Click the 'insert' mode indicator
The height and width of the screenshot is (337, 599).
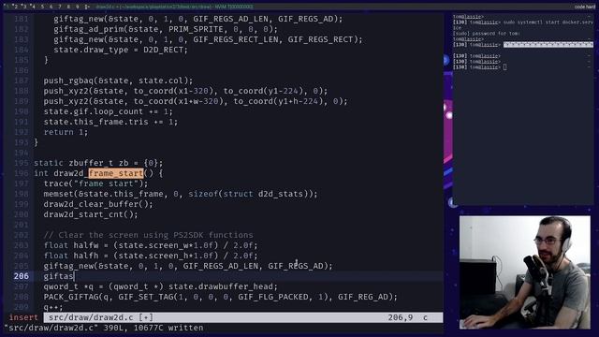point(23,317)
